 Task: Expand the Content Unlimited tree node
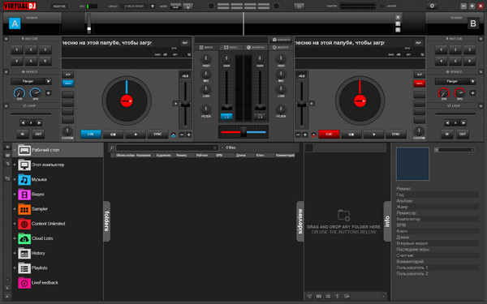tap(15, 224)
